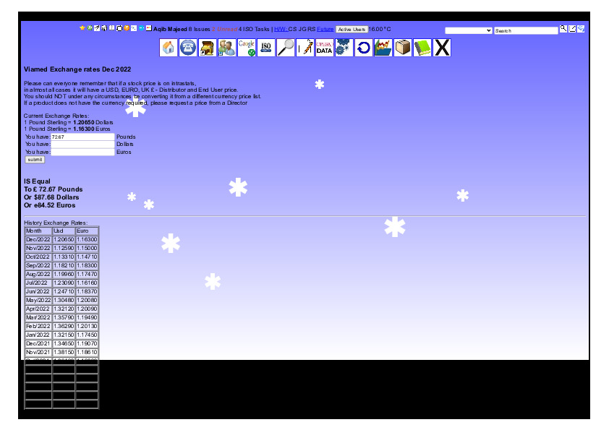Open the Future link
The width and height of the screenshot is (609, 430).
(x=325, y=30)
